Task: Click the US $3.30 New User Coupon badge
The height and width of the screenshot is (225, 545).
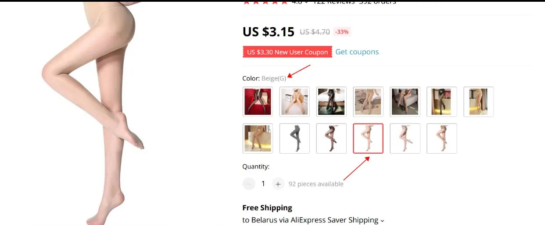Action: pyautogui.click(x=287, y=52)
